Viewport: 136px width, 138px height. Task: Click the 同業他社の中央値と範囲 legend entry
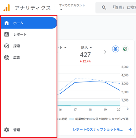99,119
